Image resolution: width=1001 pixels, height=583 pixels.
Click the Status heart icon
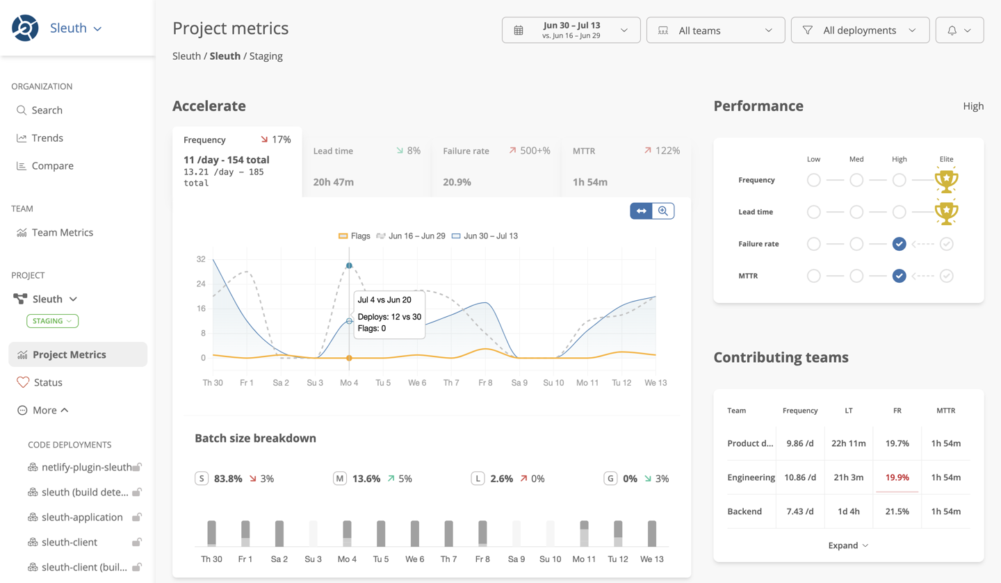coord(23,382)
